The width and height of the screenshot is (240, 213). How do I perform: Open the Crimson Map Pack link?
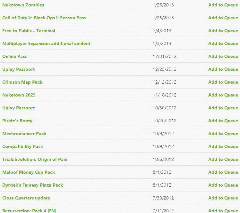tap(22, 82)
